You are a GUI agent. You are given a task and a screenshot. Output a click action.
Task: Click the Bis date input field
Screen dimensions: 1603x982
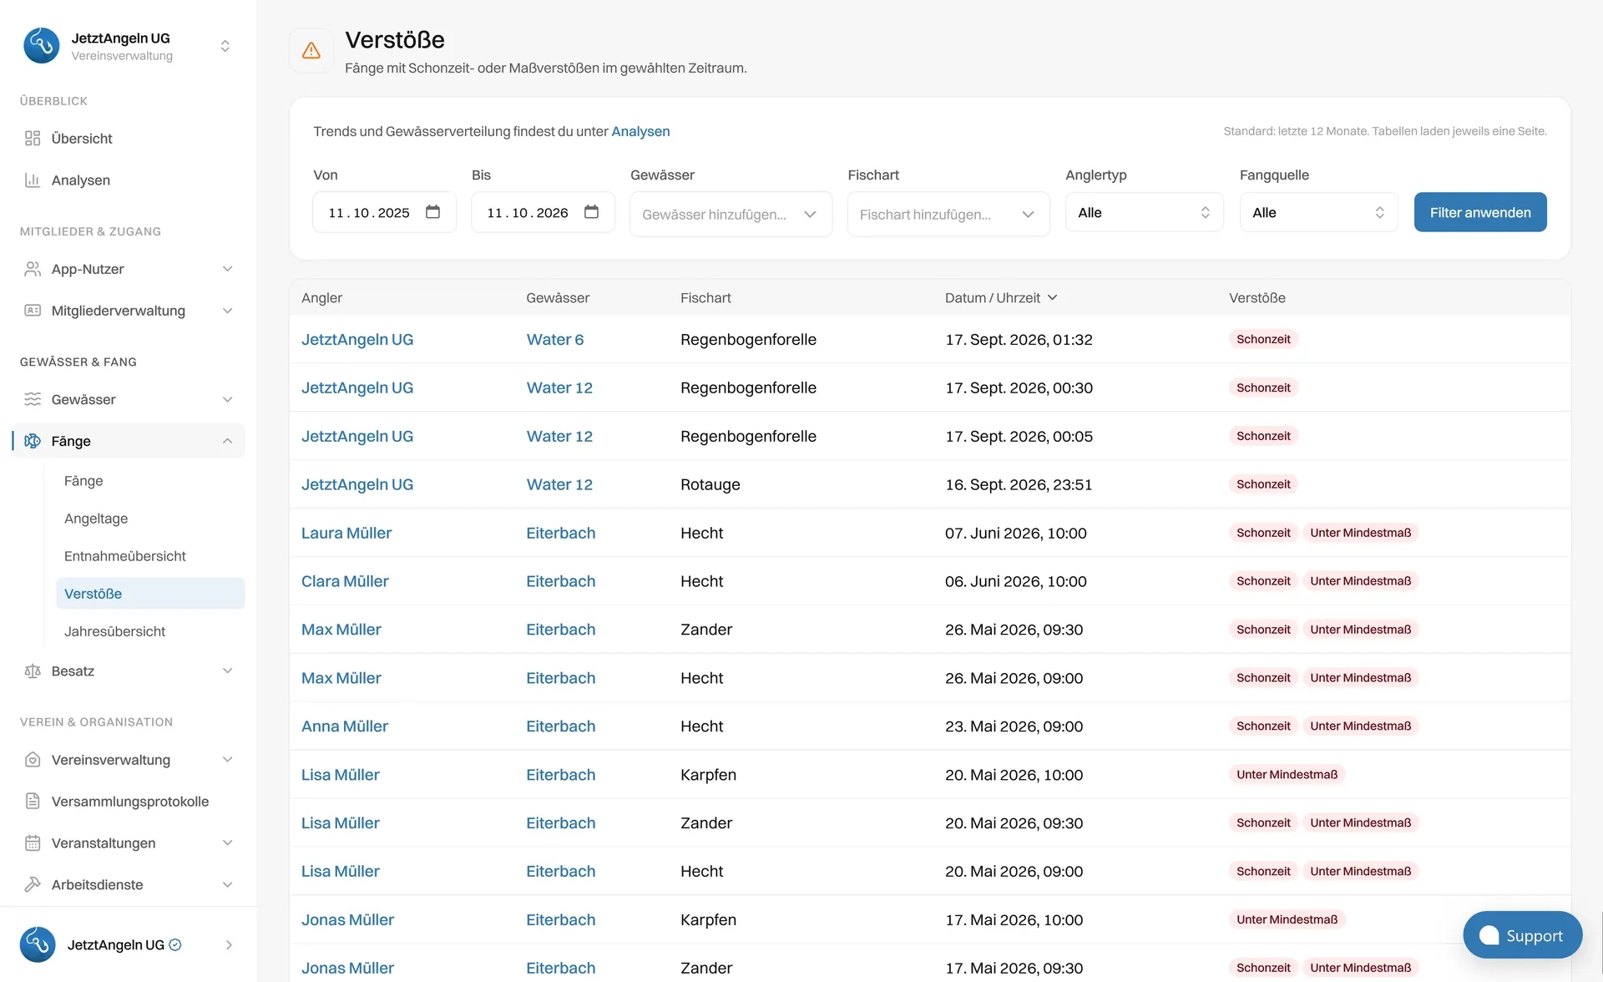tap(543, 213)
